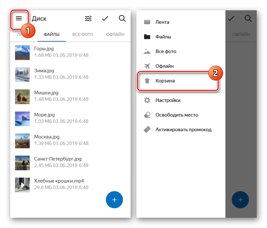Screen dimensions: 267x228
Task: Open the Санкт-Петербург.jpg file entry
Action: coord(58,162)
